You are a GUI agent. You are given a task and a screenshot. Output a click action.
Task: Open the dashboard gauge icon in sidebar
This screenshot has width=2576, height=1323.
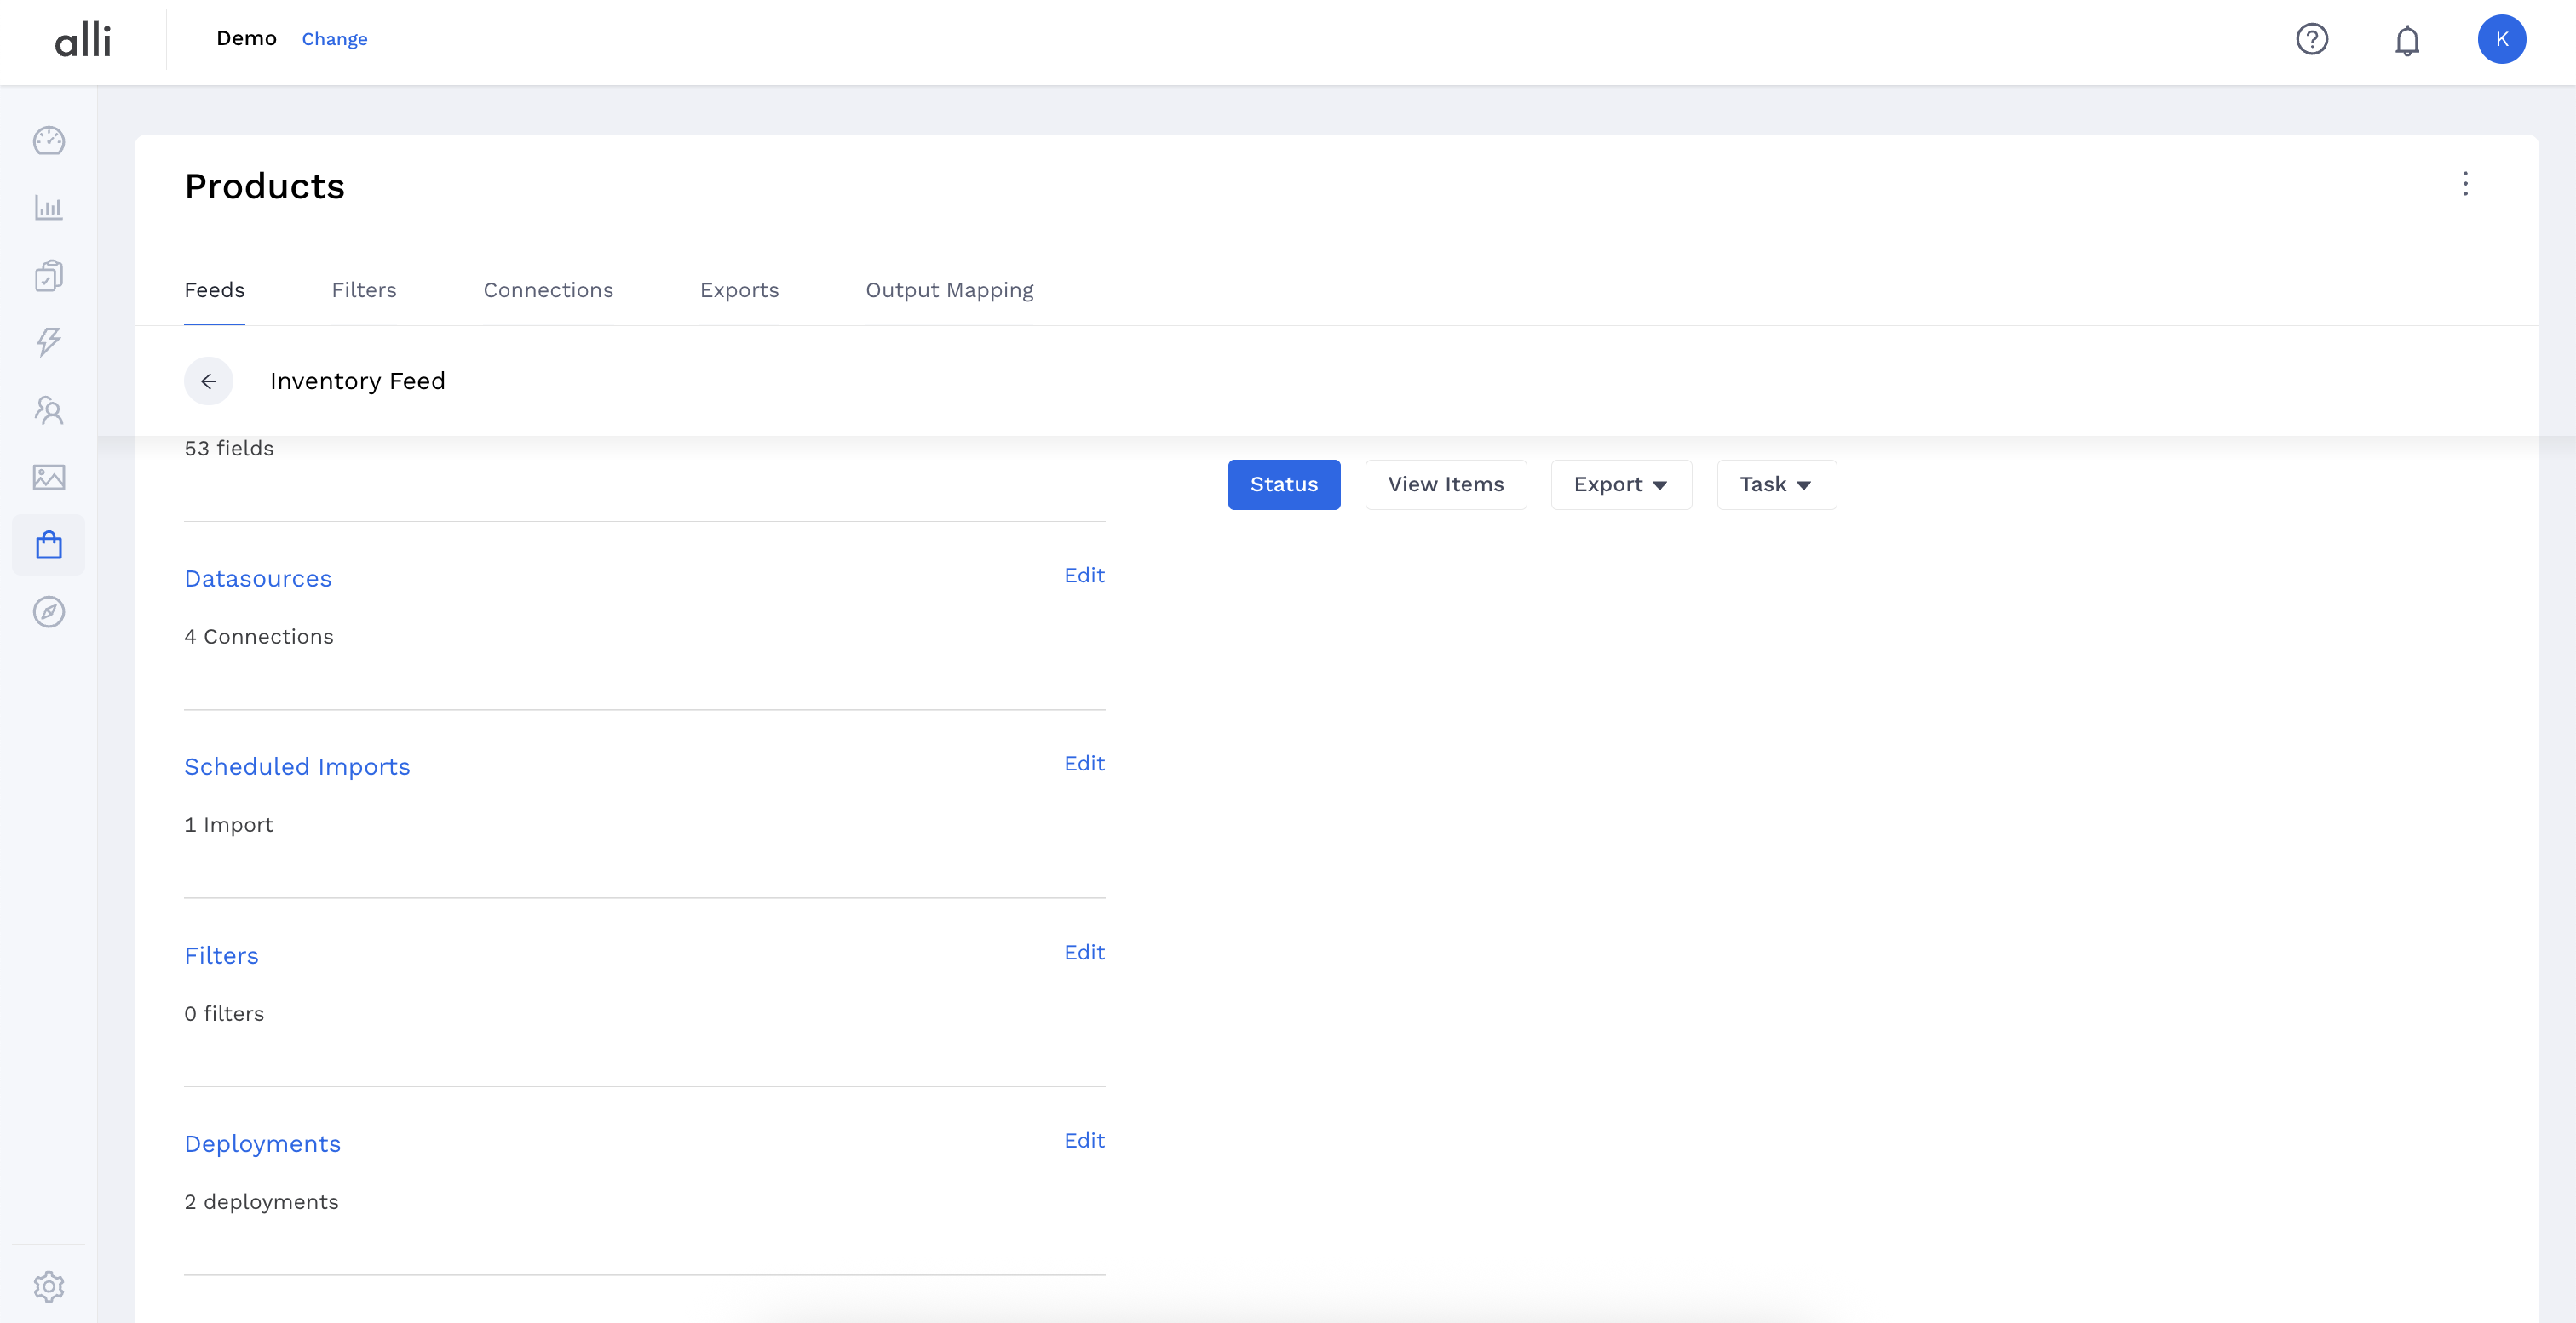click(48, 140)
